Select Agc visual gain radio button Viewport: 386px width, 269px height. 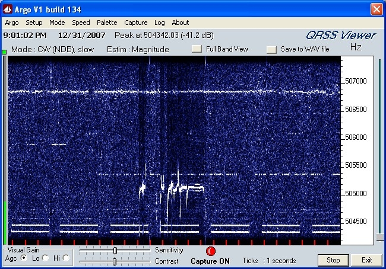coord(24,258)
